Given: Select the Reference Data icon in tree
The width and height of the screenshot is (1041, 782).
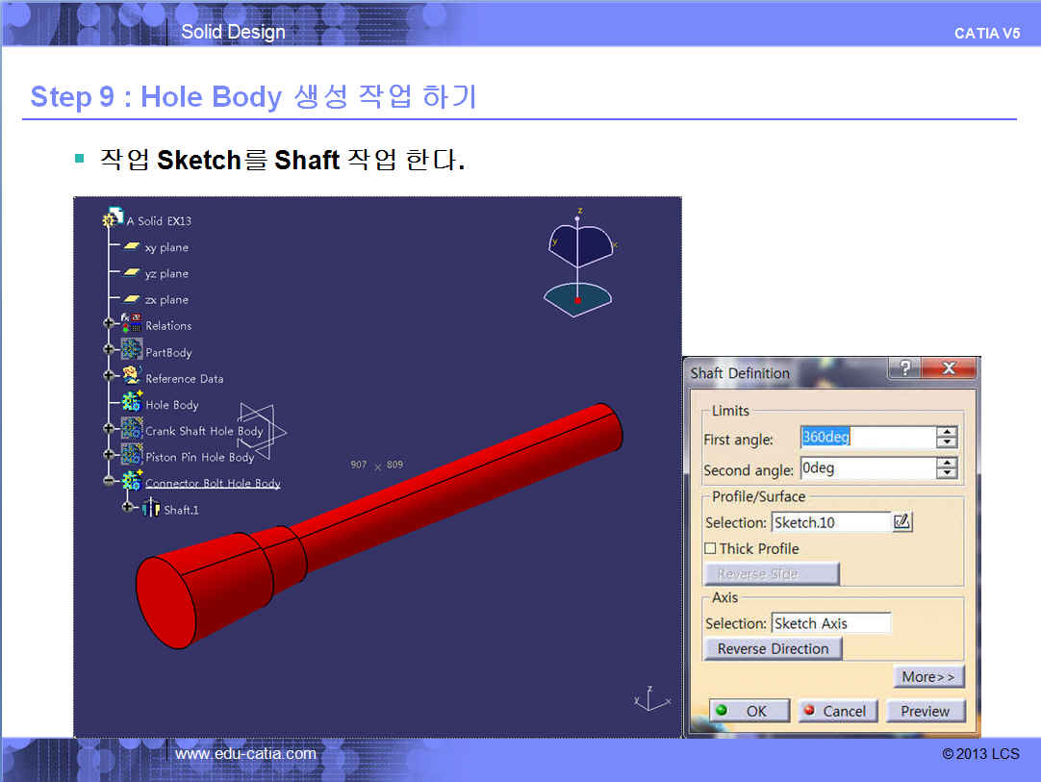Looking at the screenshot, I should click(x=131, y=378).
